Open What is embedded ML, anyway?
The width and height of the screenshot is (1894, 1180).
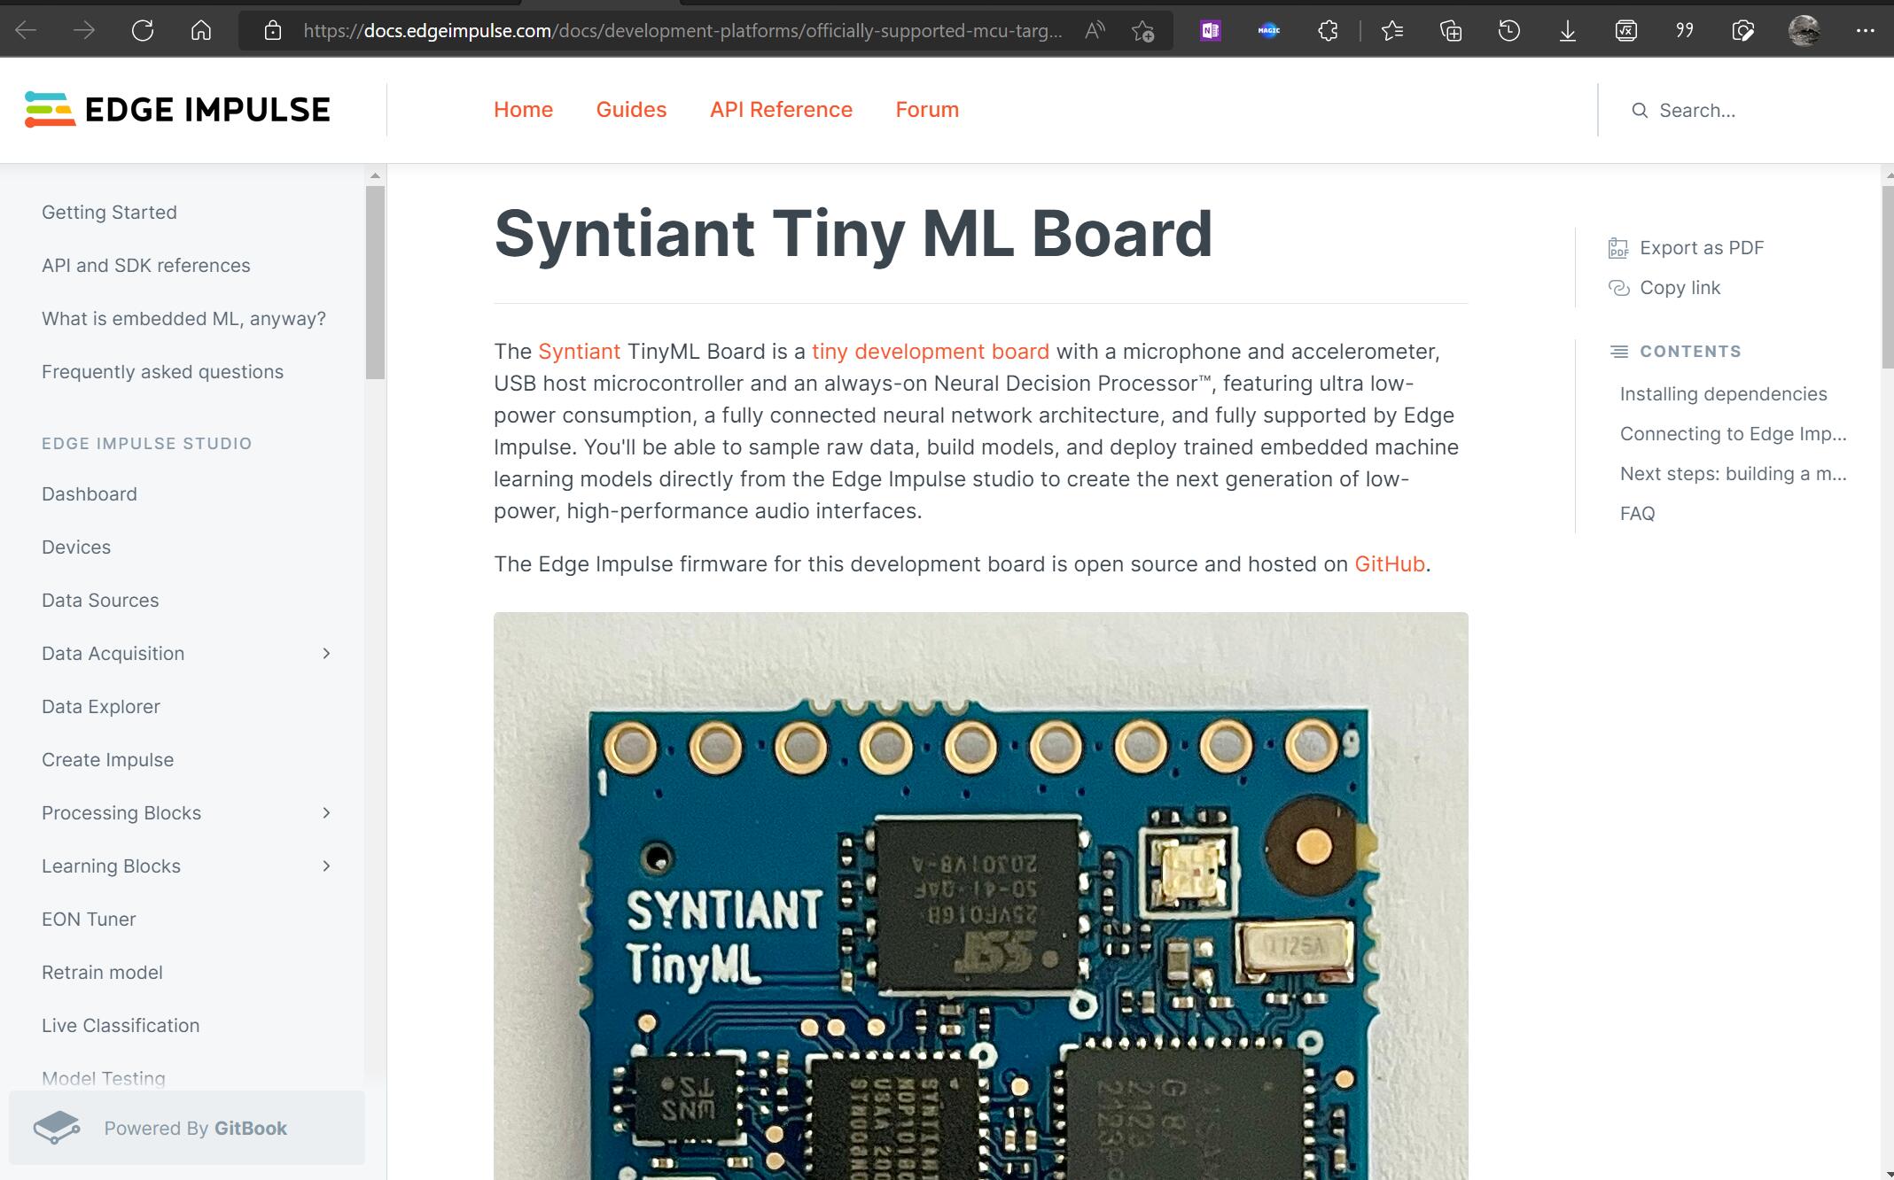coord(183,319)
